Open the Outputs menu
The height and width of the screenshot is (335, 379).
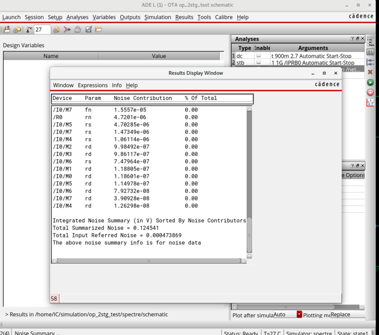pyautogui.click(x=130, y=17)
